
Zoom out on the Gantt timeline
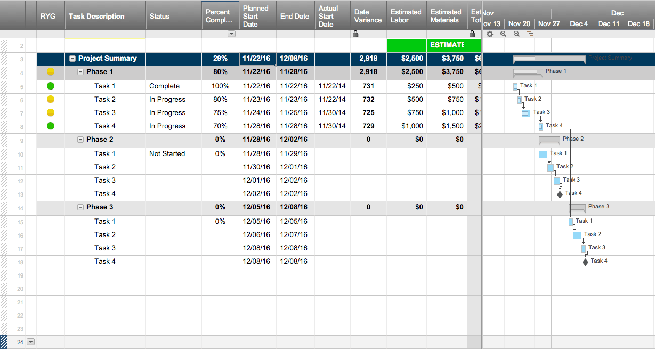tap(503, 33)
